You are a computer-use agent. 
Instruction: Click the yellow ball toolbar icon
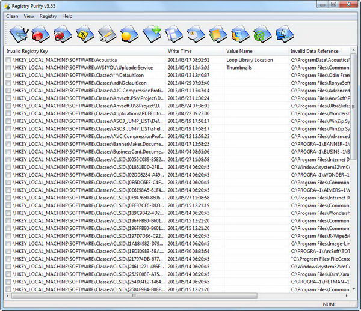click(128, 33)
